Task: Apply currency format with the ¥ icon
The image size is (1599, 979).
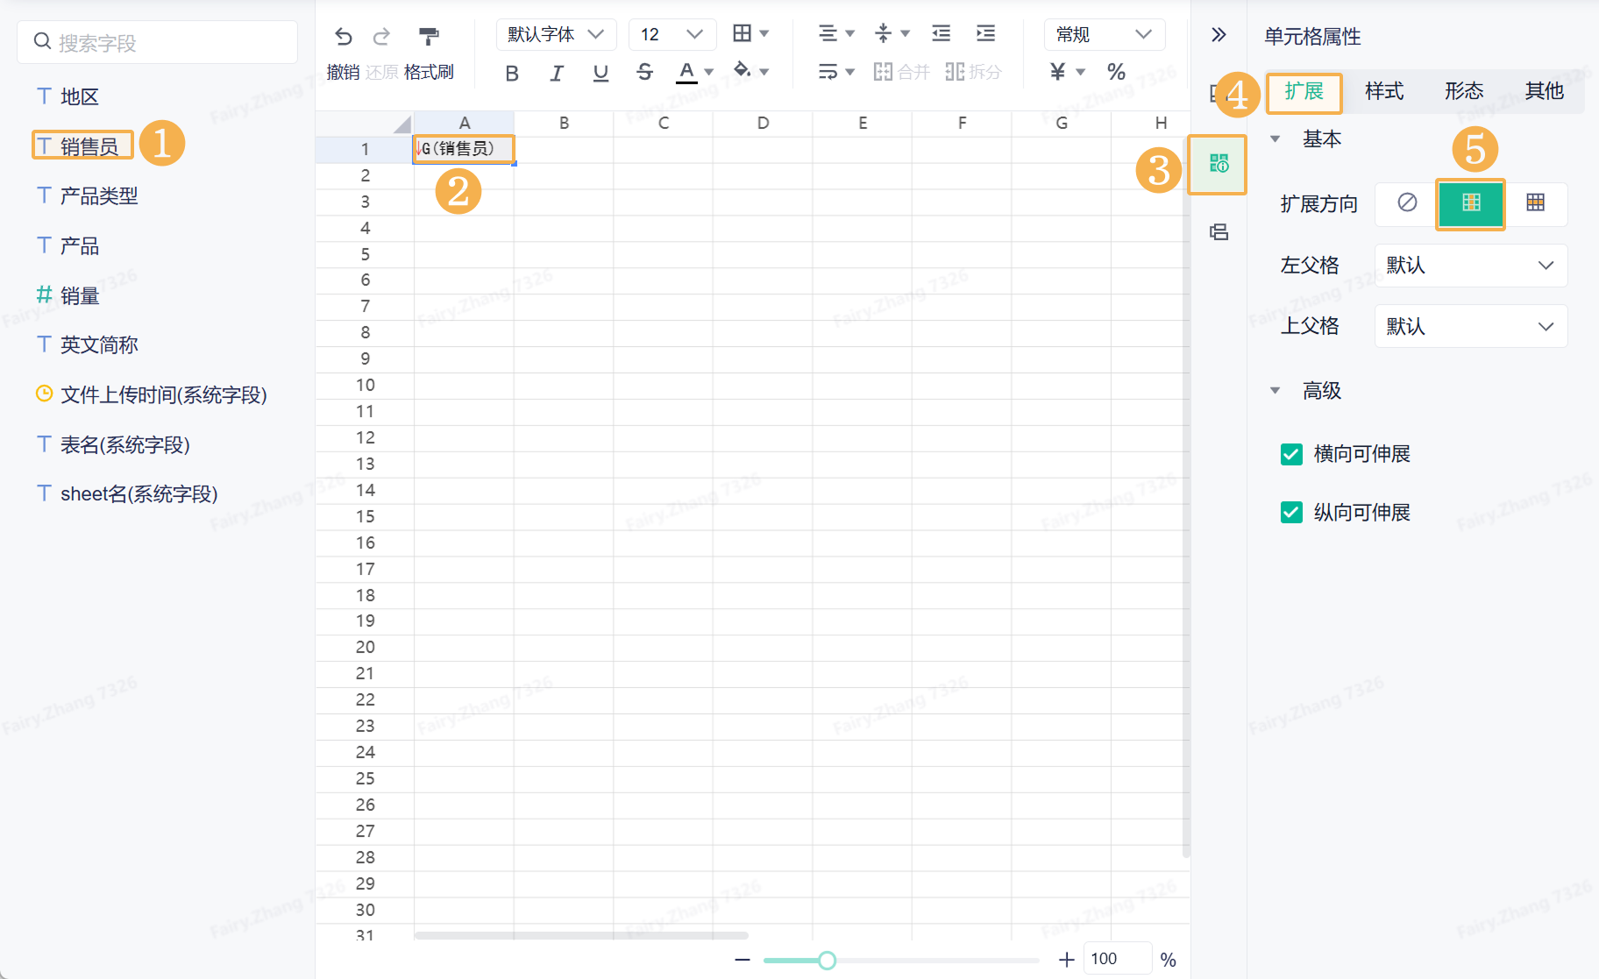Action: (x=1058, y=72)
